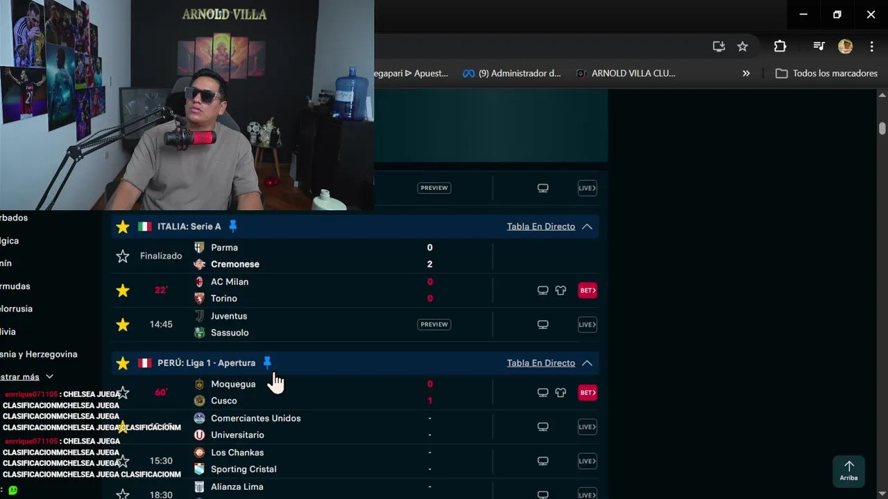Viewport: 888px width, 499px height.
Task: Click the BET button for Moquegua vs Cusco
Action: (587, 392)
